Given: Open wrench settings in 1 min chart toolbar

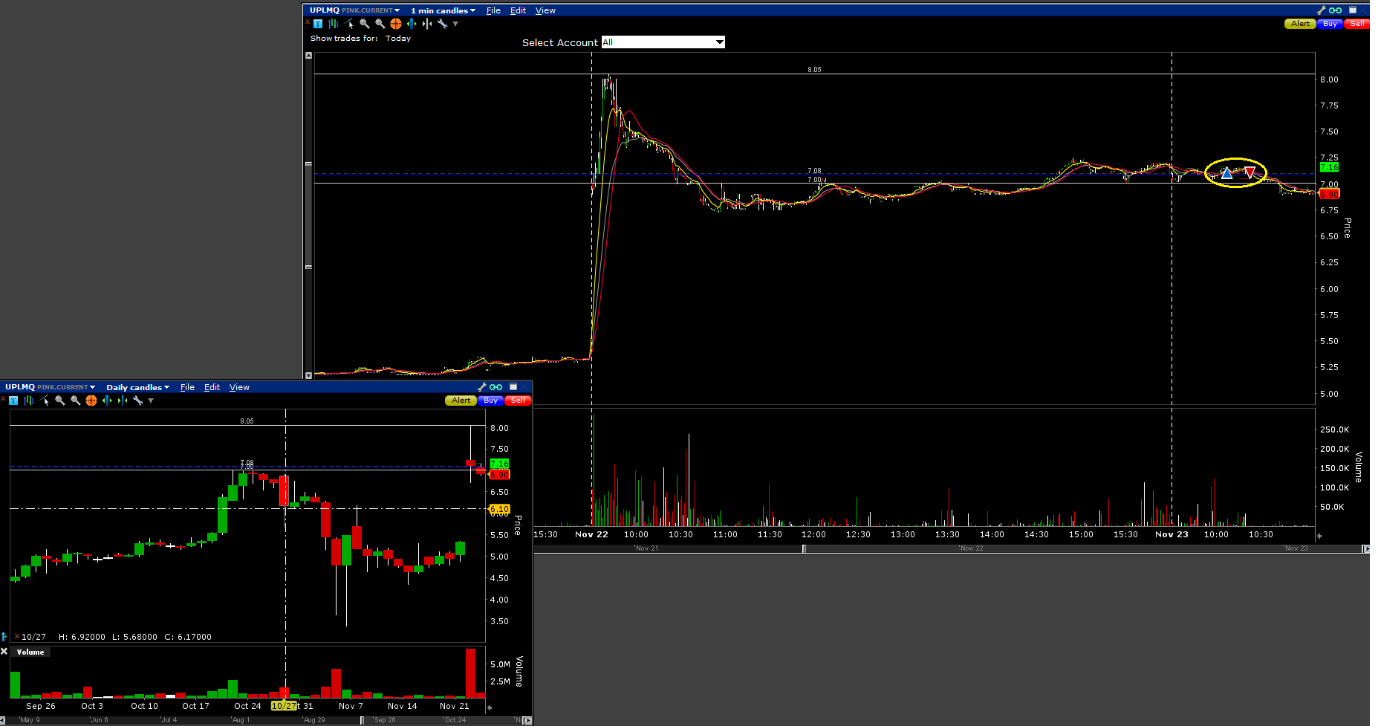Looking at the screenshot, I should pos(443,24).
